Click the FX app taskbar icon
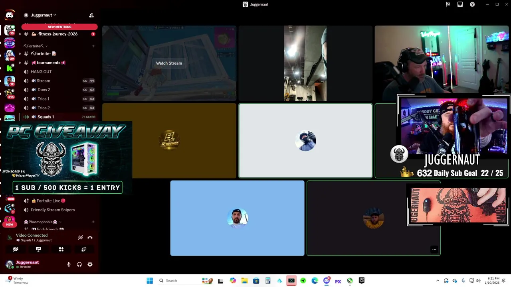 tap(338, 281)
